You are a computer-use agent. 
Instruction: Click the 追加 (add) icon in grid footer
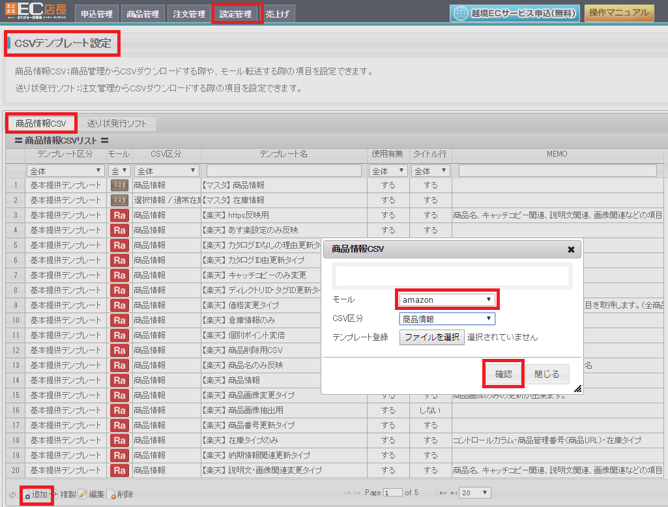pyautogui.click(x=28, y=495)
